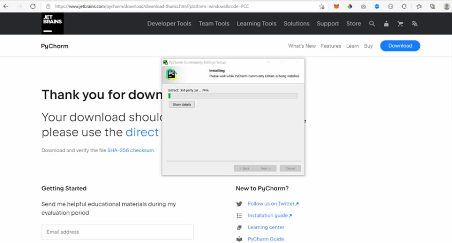Add page to favorites star icon
Screen dimensions: 452x243
point(322,6)
